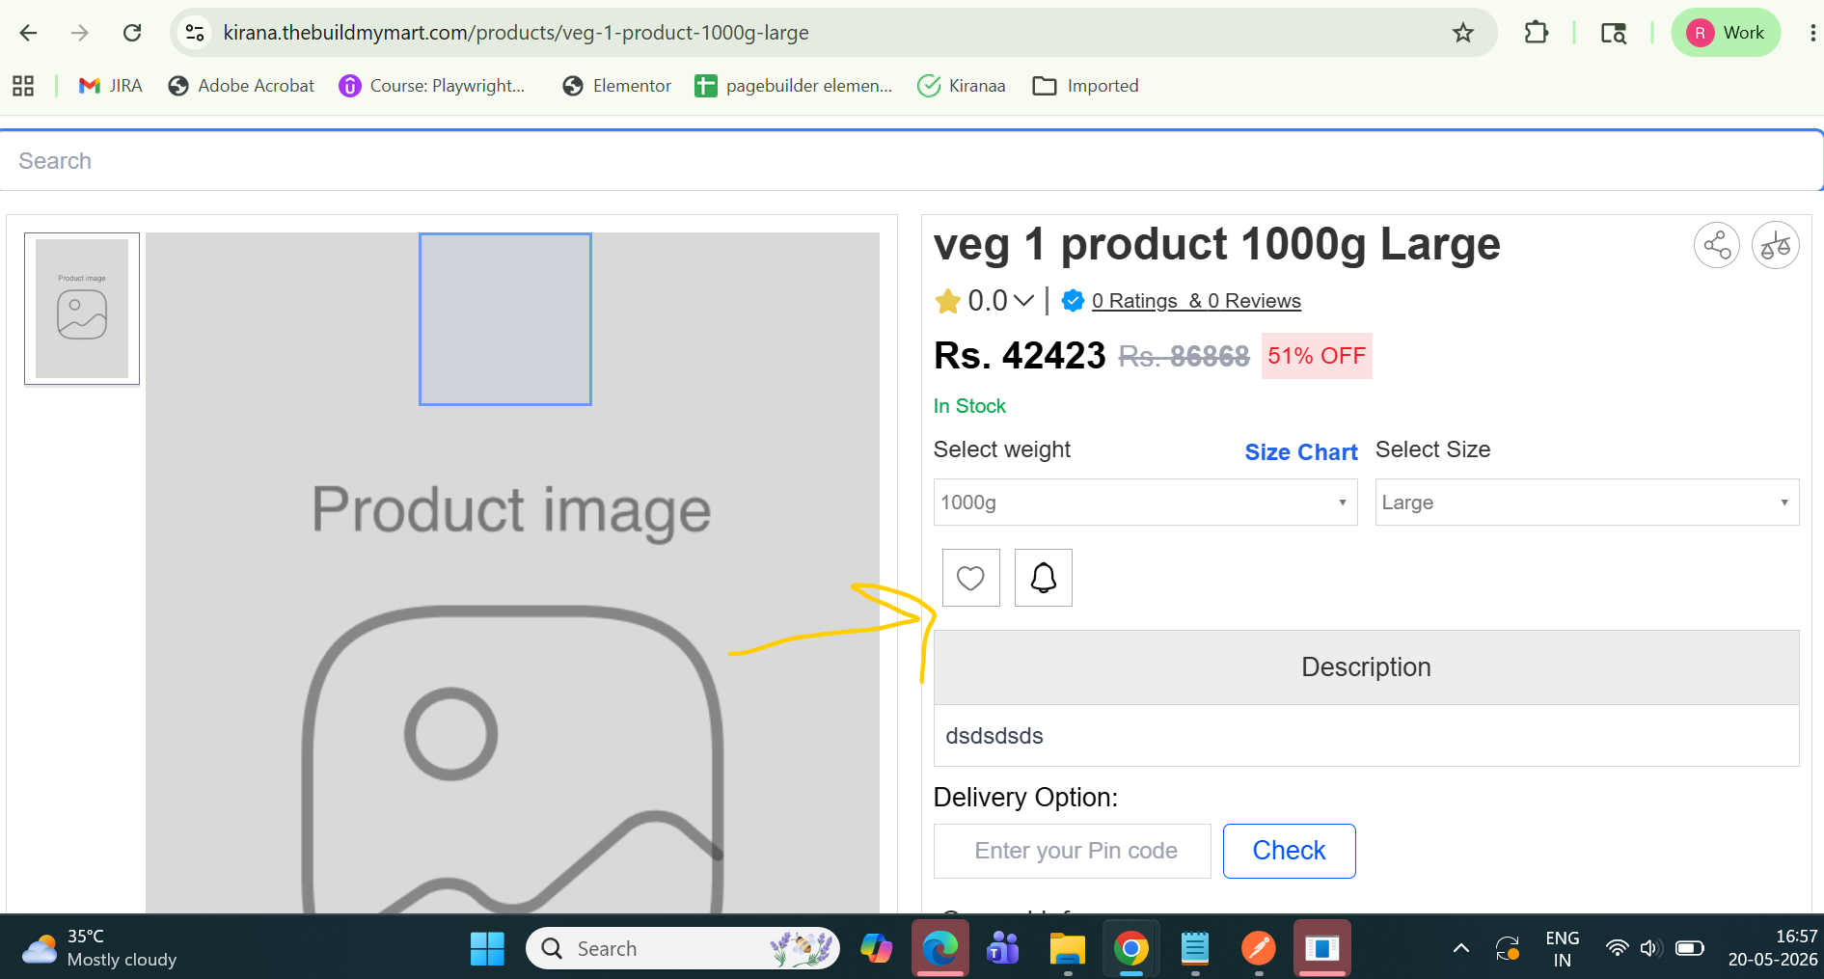Click the site Search field

tap(912, 161)
